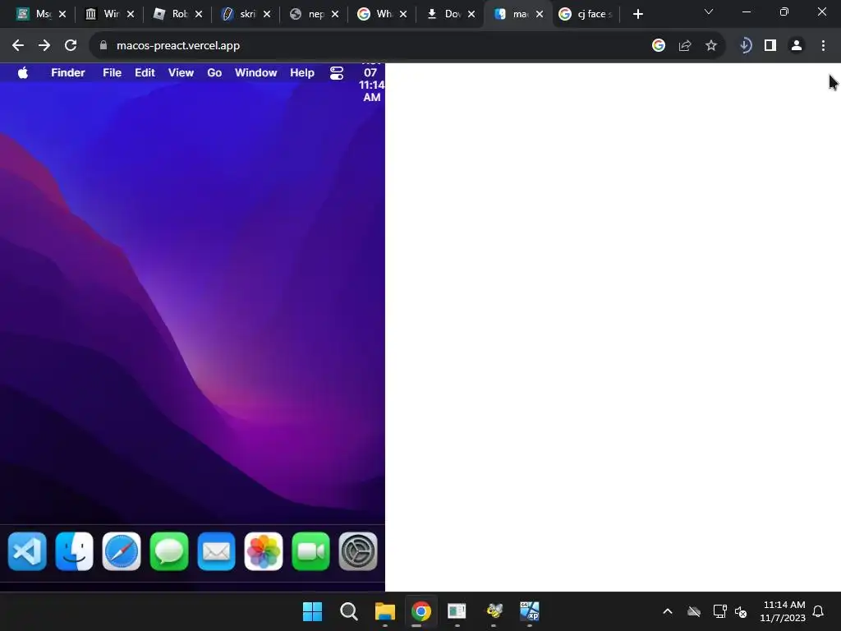Open System Preferences gear in the dock

358,551
